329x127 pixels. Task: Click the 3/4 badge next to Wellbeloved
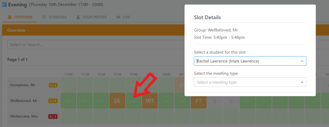click(x=53, y=101)
